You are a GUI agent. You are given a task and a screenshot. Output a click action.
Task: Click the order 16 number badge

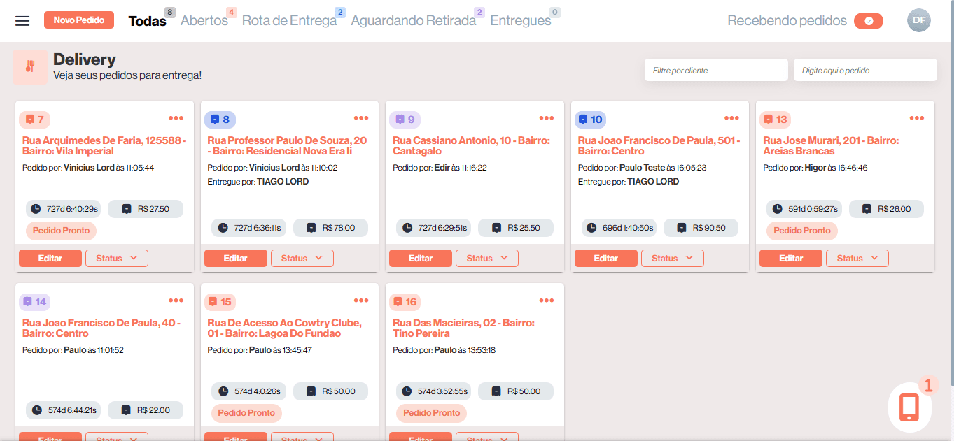(x=405, y=302)
